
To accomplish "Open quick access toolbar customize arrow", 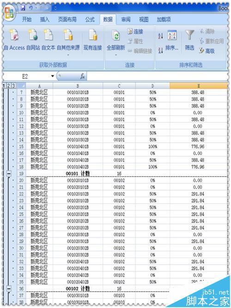I will click(55, 8).
